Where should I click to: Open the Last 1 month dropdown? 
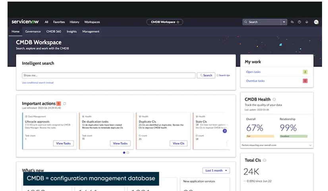pos(216,171)
